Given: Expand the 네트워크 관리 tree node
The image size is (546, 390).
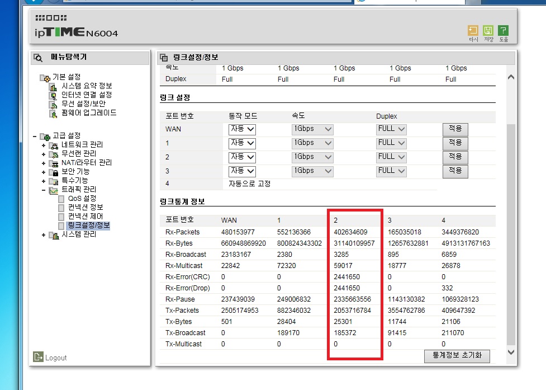Looking at the screenshot, I should click(x=43, y=145).
